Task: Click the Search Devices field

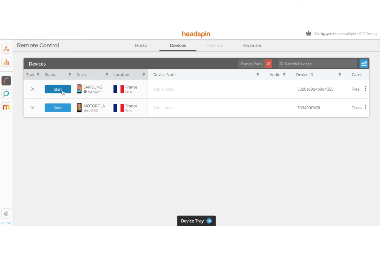Action: 317,64
